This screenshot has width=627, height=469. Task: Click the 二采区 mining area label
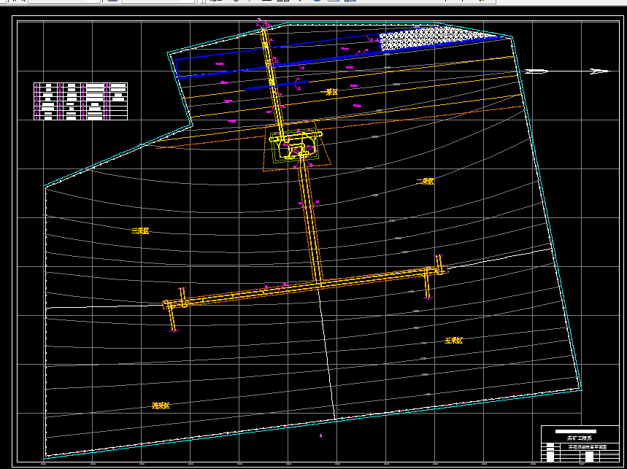pyautogui.click(x=425, y=182)
